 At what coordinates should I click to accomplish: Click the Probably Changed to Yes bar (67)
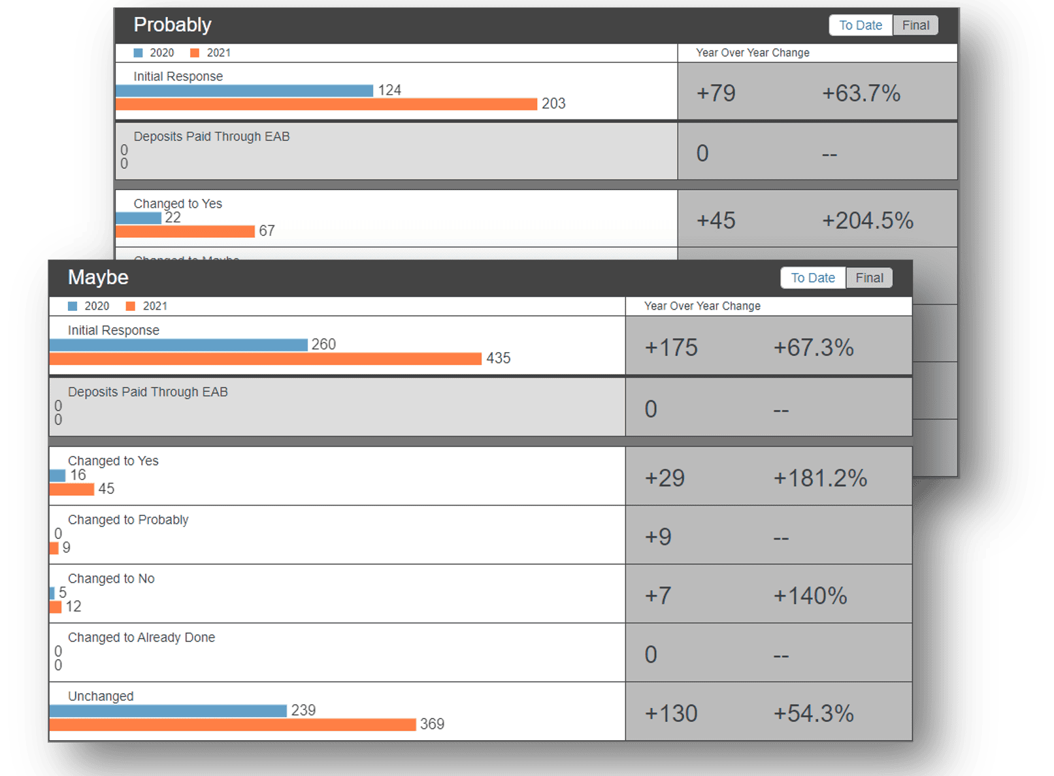185,231
